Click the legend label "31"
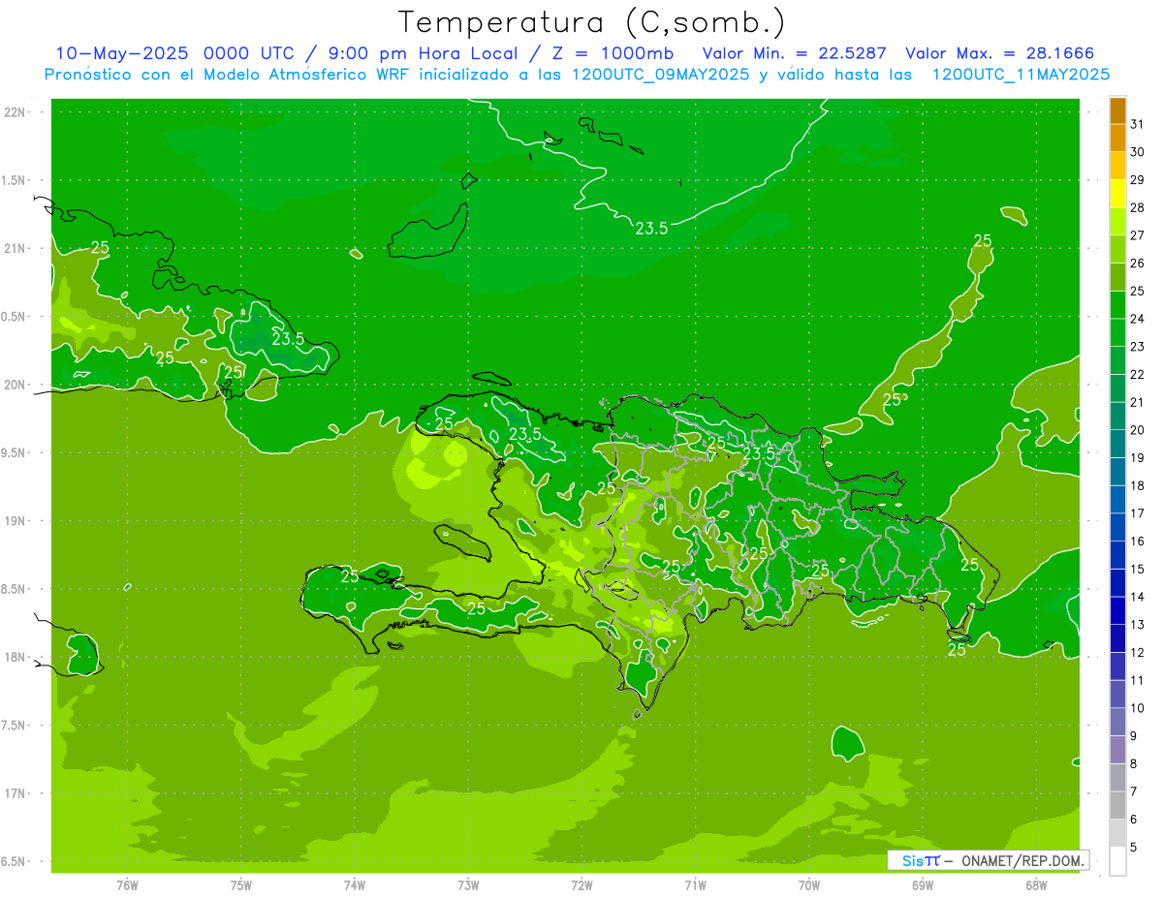This screenshot has width=1163, height=898. [x=1138, y=124]
